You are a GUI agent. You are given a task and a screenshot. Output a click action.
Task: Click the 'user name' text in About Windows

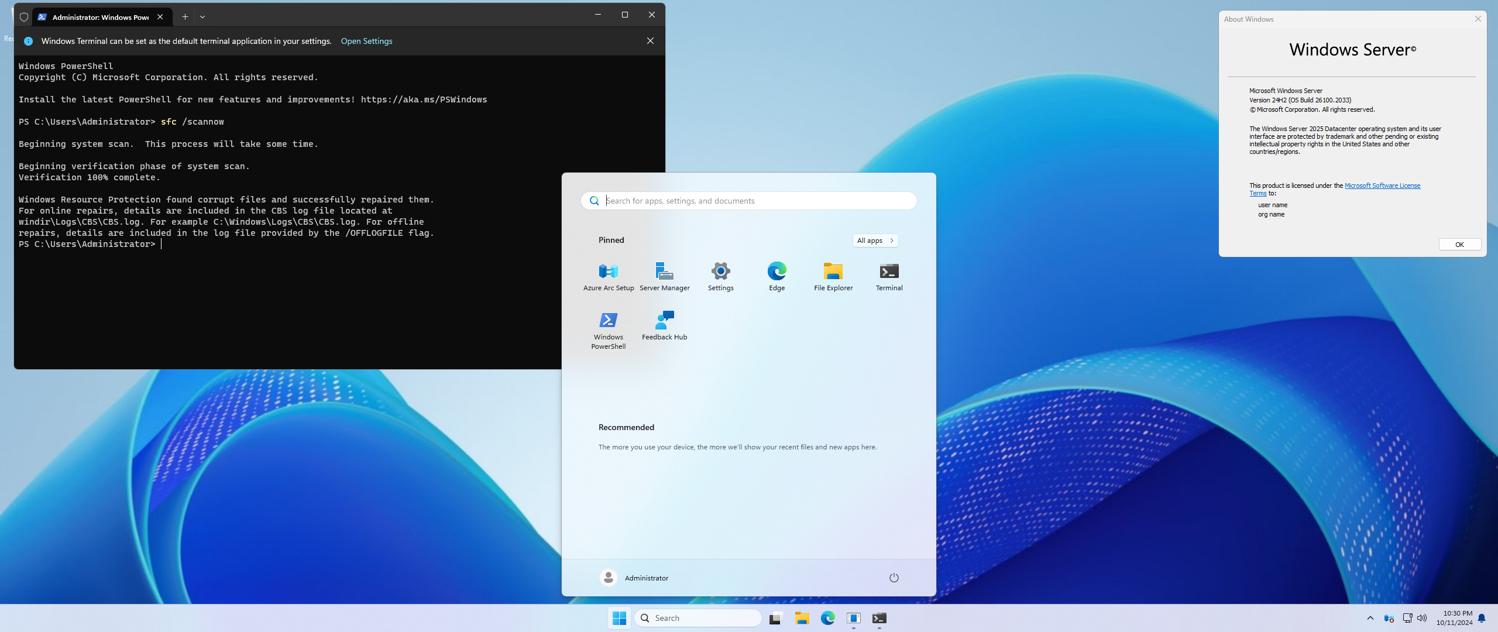1273,205
